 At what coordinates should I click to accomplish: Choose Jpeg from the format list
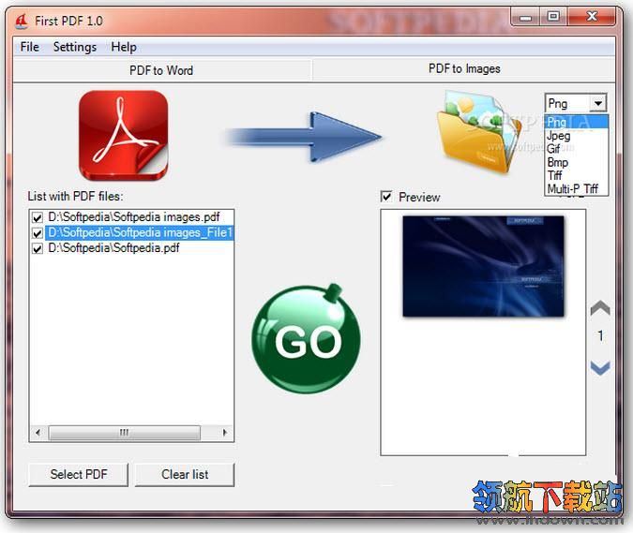(576, 136)
